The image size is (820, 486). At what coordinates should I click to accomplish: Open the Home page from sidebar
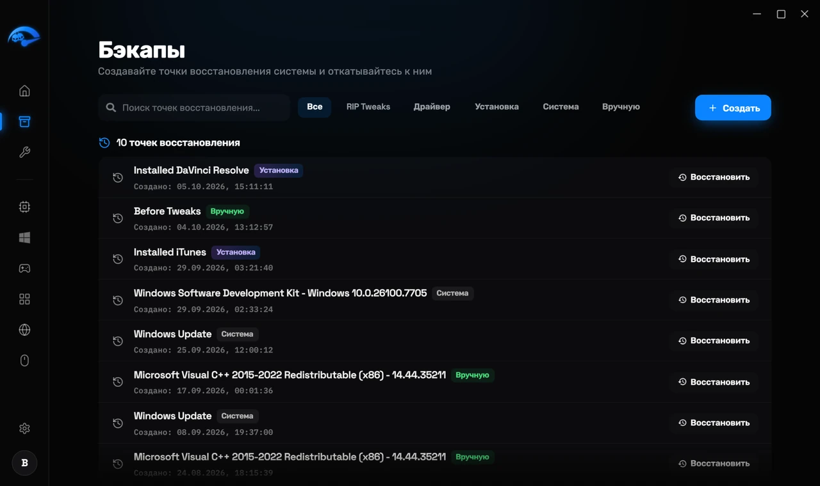(x=24, y=91)
